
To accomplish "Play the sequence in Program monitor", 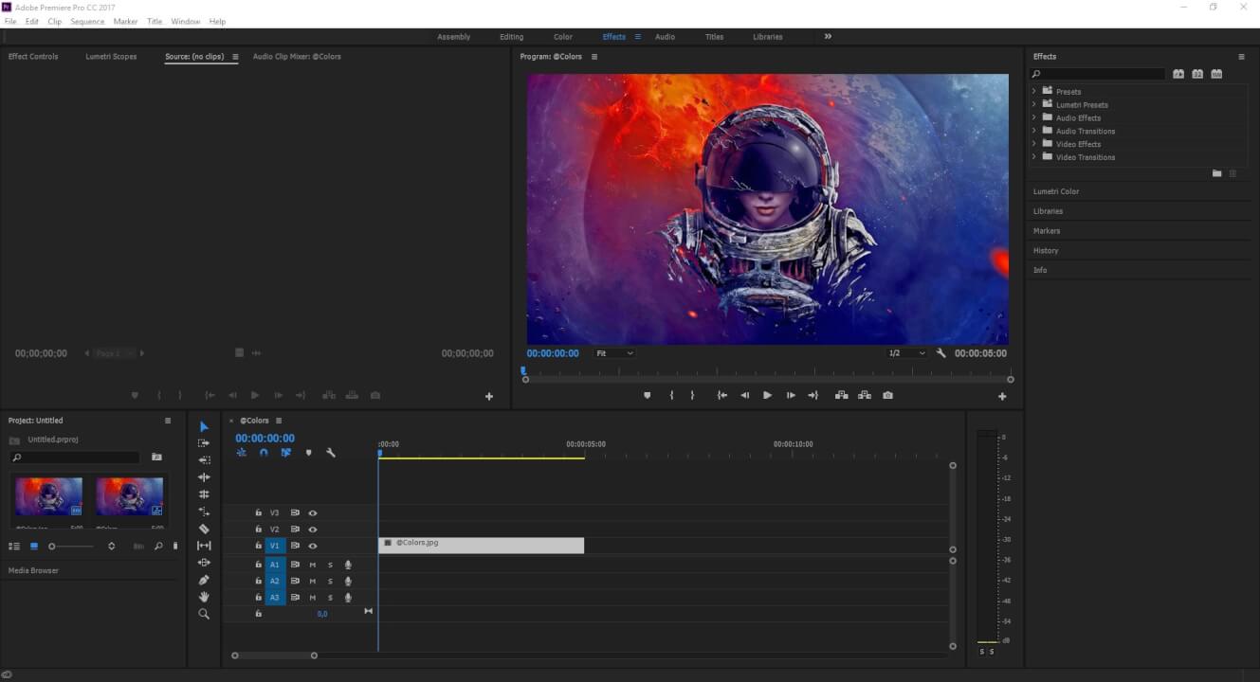I will (766, 395).
